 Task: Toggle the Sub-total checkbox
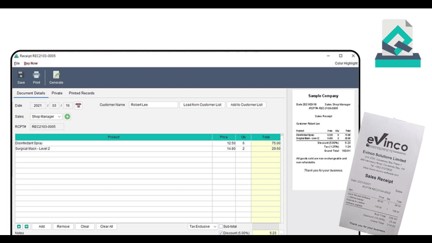pos(220,227)
